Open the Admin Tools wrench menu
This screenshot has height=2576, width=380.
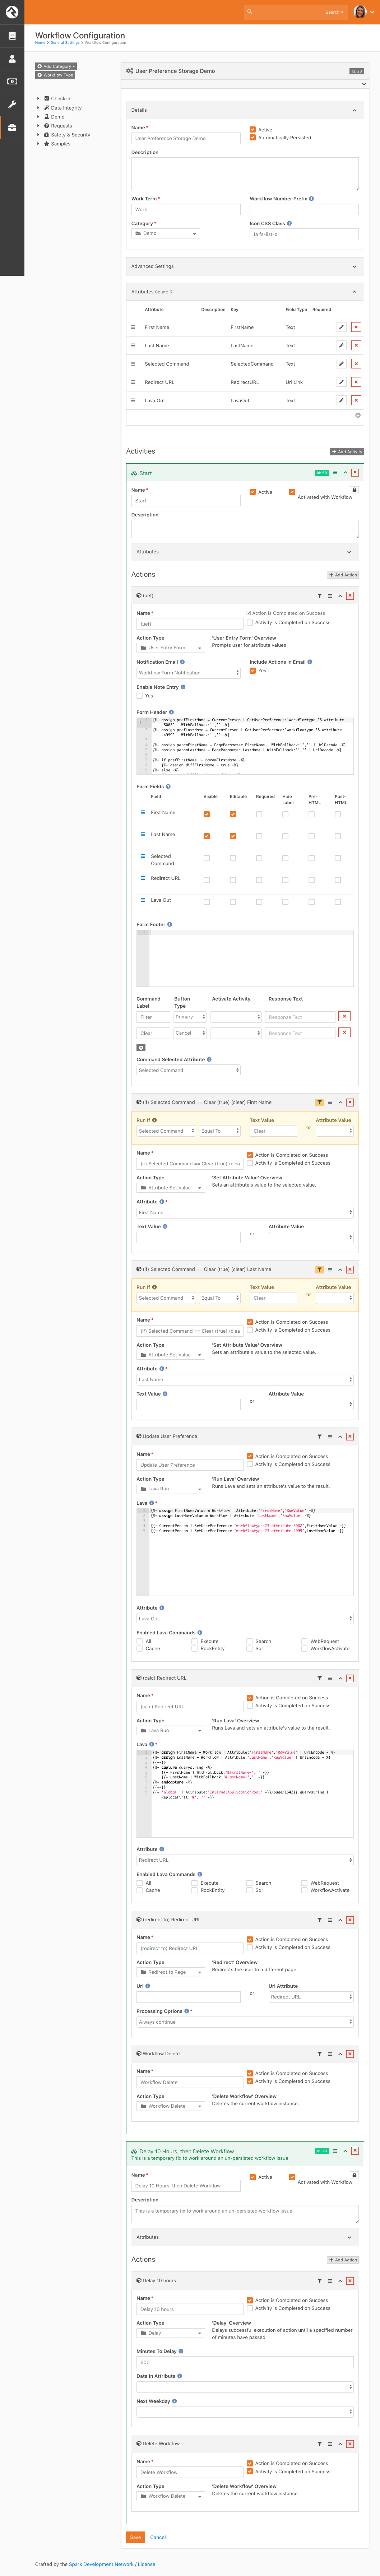coord(12,104)
